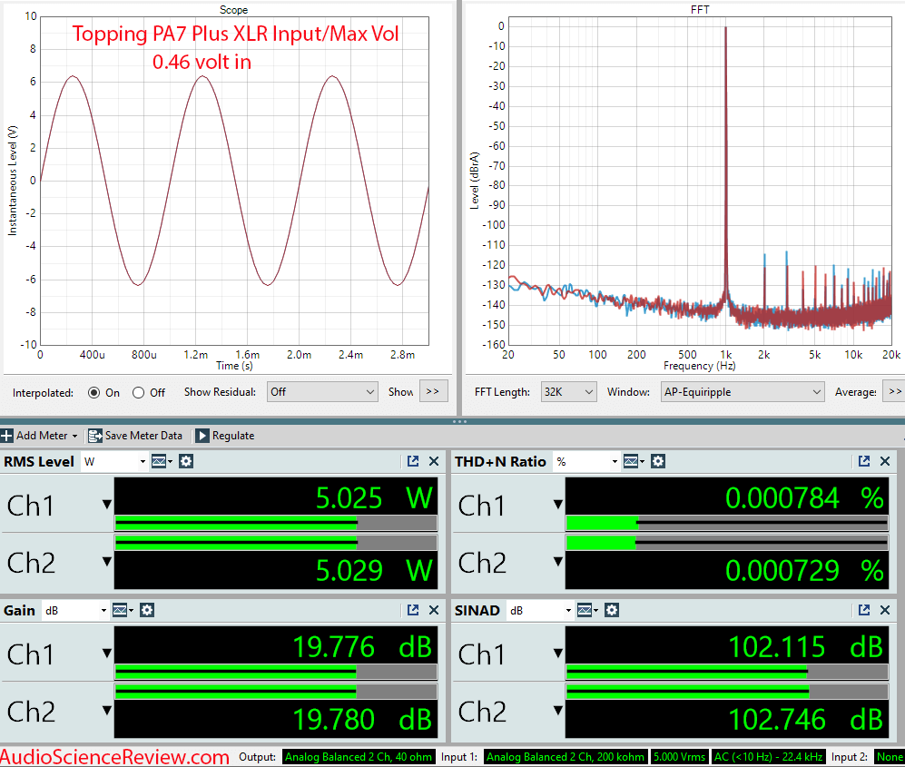Open the FFT Length dropdown
The image size is (905, 767).
click(568, 392)
